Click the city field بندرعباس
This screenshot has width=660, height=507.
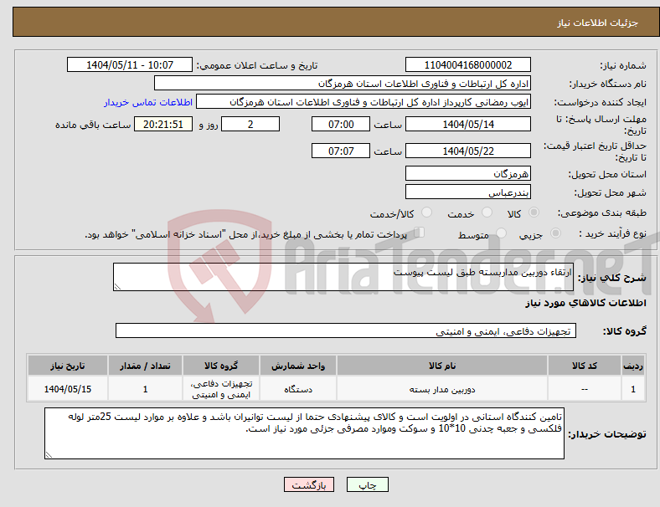pos(468,192)
